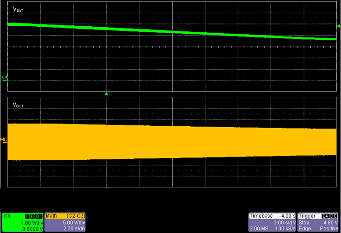The height and width of the screenshot is (233, 341).
Task: Click the 2.00 s/div value in Math box
Action: coord(74,228)
